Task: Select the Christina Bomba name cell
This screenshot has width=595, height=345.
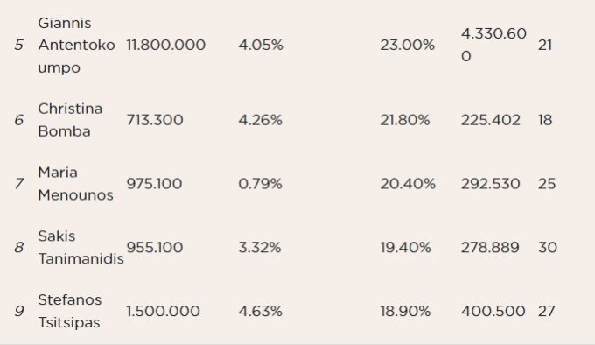Action: click(70, 120)
